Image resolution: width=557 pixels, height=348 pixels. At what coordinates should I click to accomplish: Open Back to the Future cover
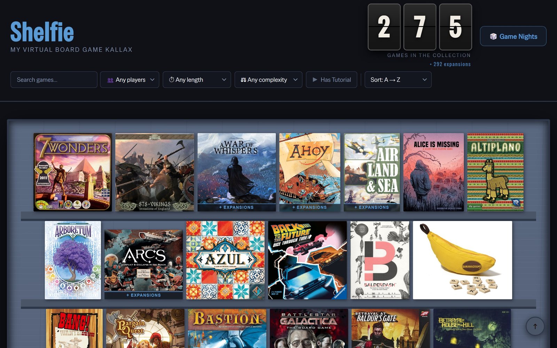tap(307, 260)
